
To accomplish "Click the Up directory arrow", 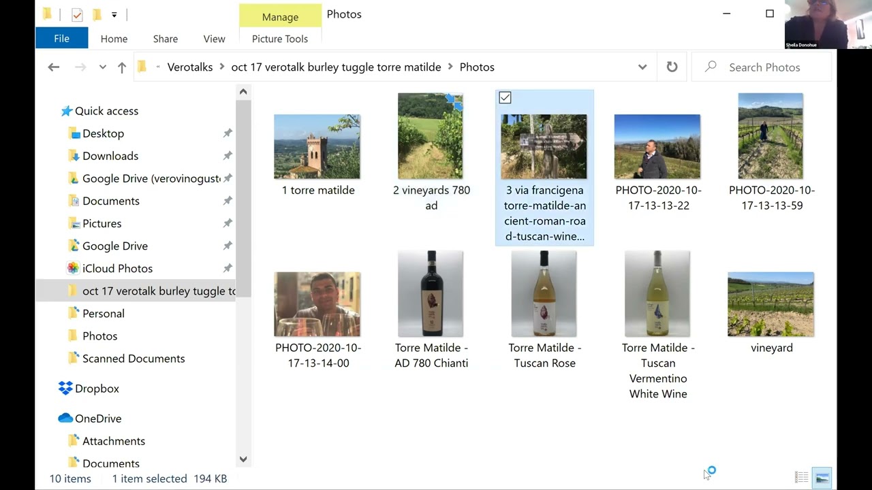I will pos(122,67).
